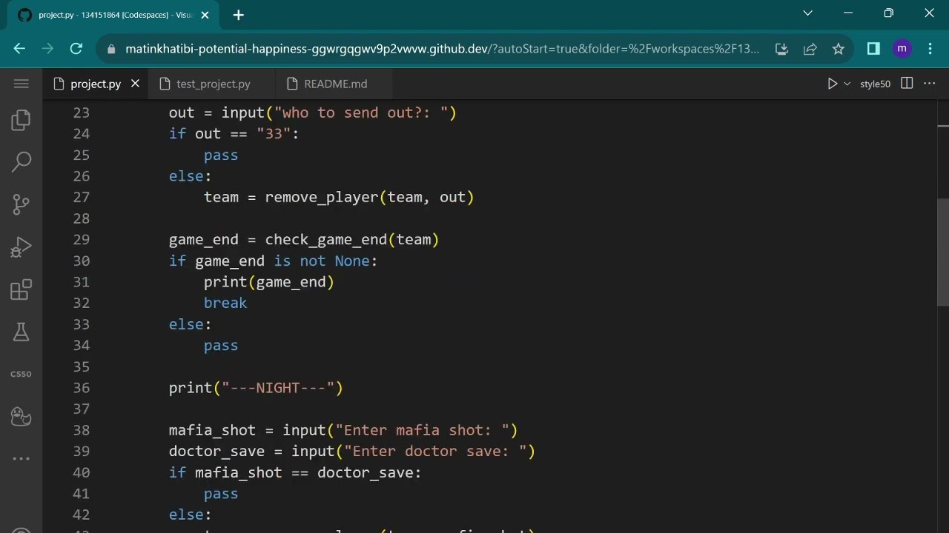
Task: Click the editor vertical scrollbar thumb
Action: 942,252
